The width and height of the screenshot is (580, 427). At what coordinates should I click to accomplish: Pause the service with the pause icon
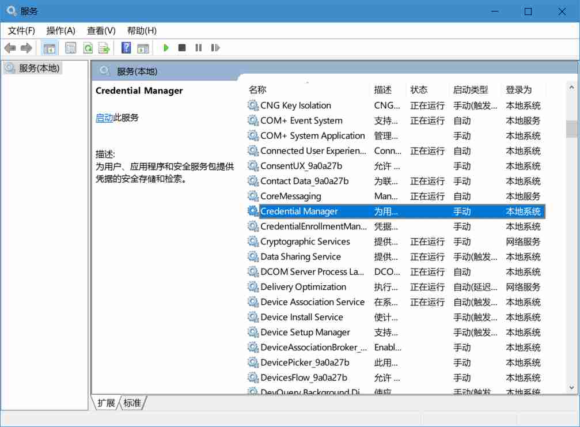point(198,48)
